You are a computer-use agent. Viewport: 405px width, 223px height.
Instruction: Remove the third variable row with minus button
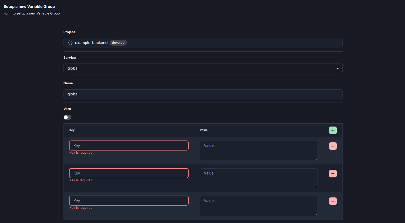tap(333, 201)
